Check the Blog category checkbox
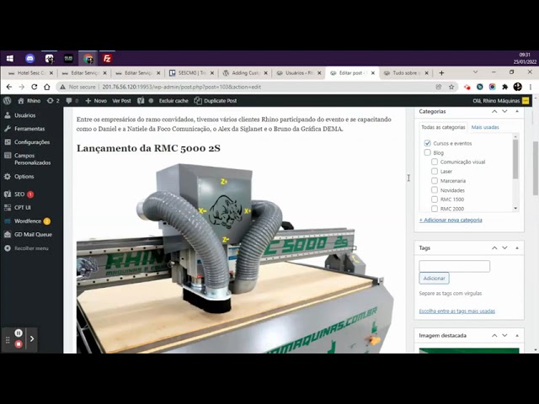The image size is (539, 404). point(428,153)
